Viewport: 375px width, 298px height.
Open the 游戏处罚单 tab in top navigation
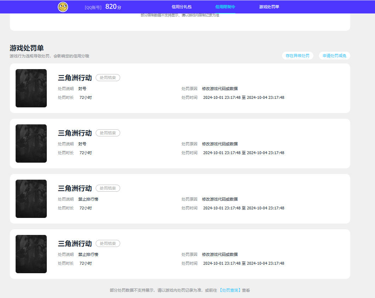tap(268, 7)
